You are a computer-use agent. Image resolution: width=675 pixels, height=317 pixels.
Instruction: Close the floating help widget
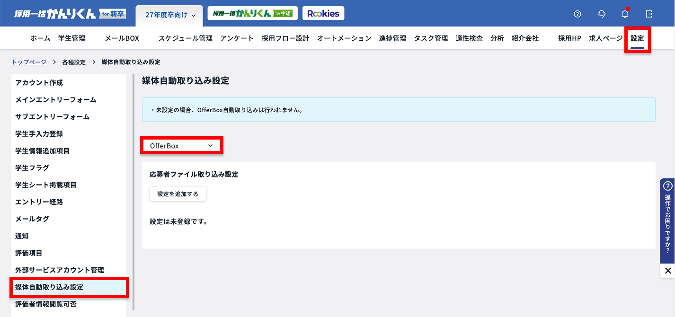667,271
